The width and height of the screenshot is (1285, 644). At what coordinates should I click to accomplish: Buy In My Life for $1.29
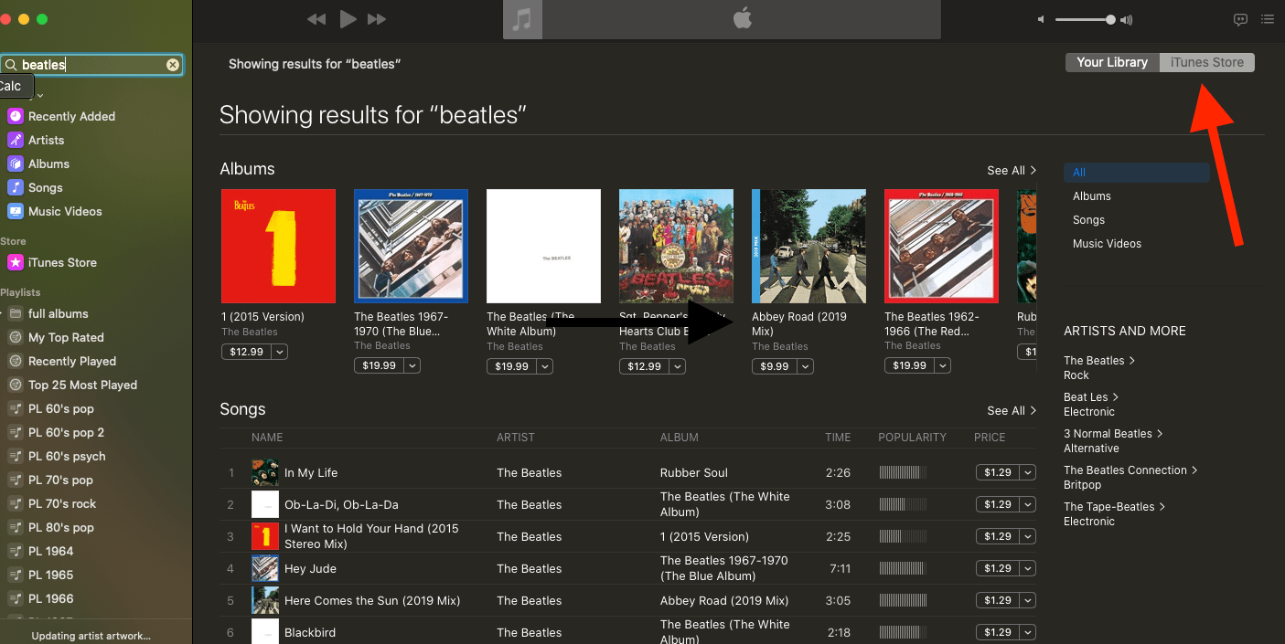point(997,472)
